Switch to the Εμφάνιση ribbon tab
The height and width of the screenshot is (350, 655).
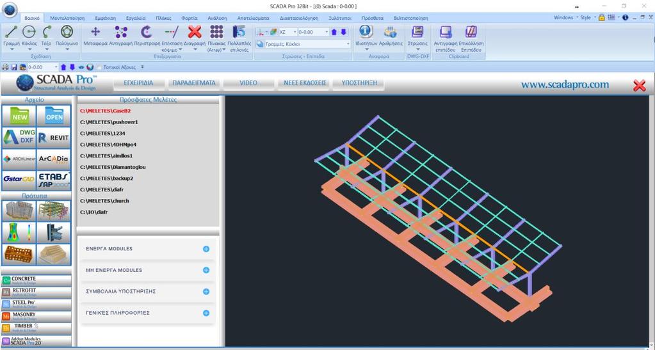point(105,18)
